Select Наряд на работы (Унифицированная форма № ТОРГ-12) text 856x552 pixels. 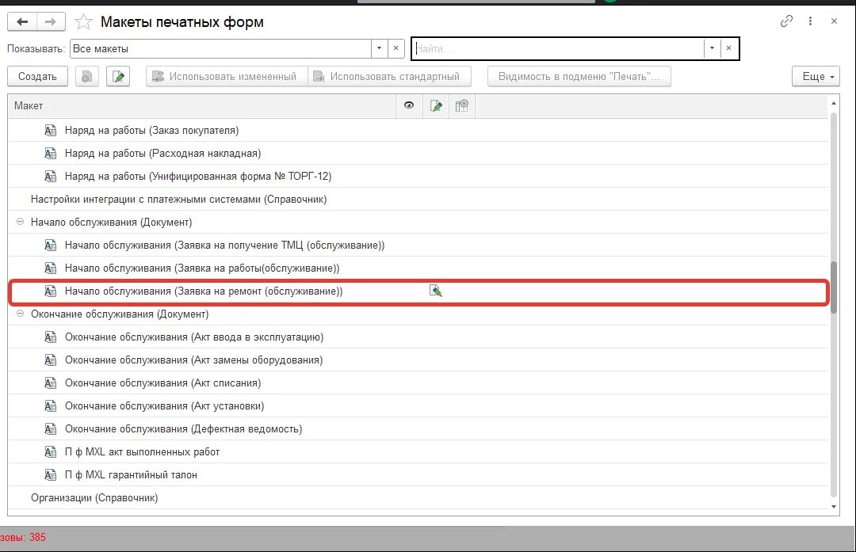[198, 176]
